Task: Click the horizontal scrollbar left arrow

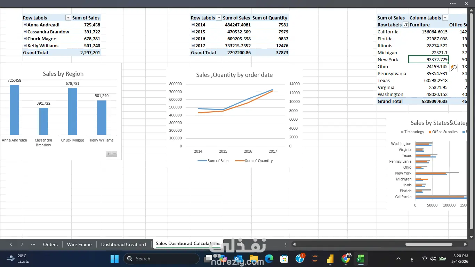Action: click(x=294, y=244)
